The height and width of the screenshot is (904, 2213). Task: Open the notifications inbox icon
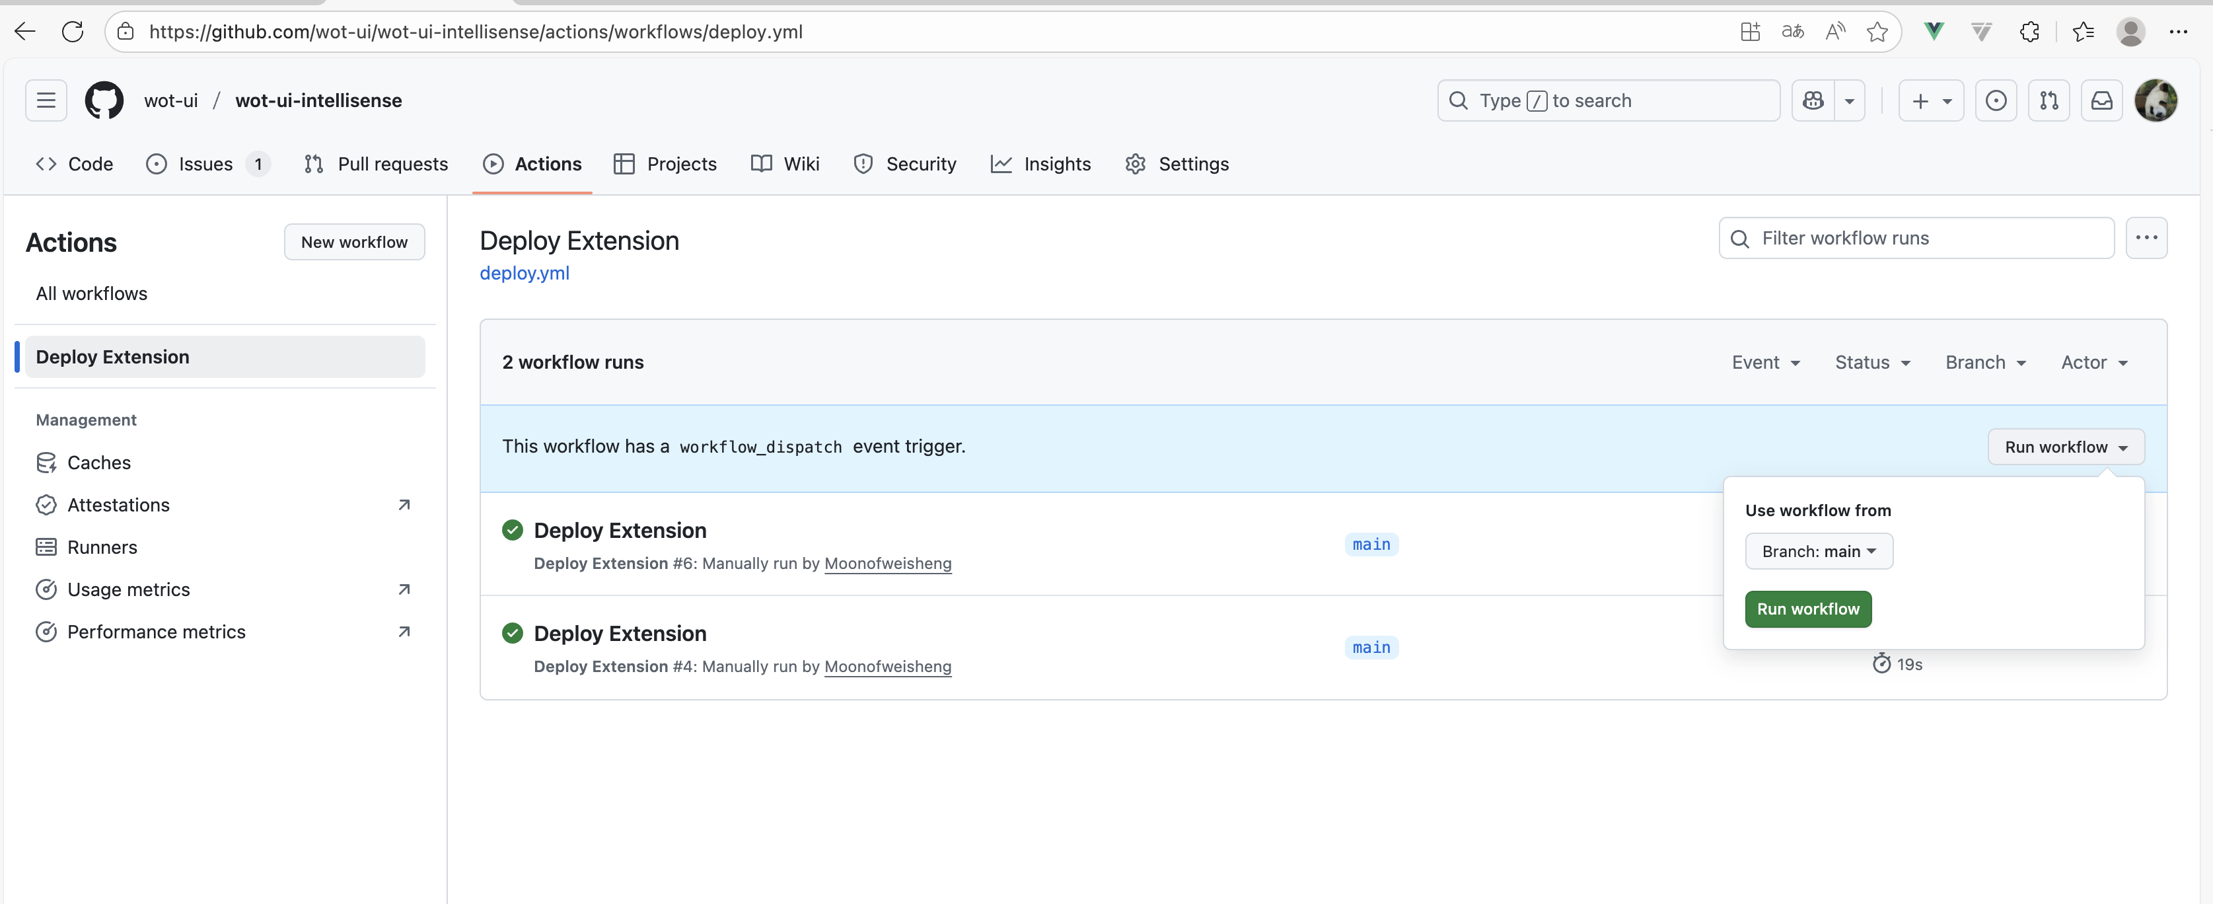[2101, 100]
